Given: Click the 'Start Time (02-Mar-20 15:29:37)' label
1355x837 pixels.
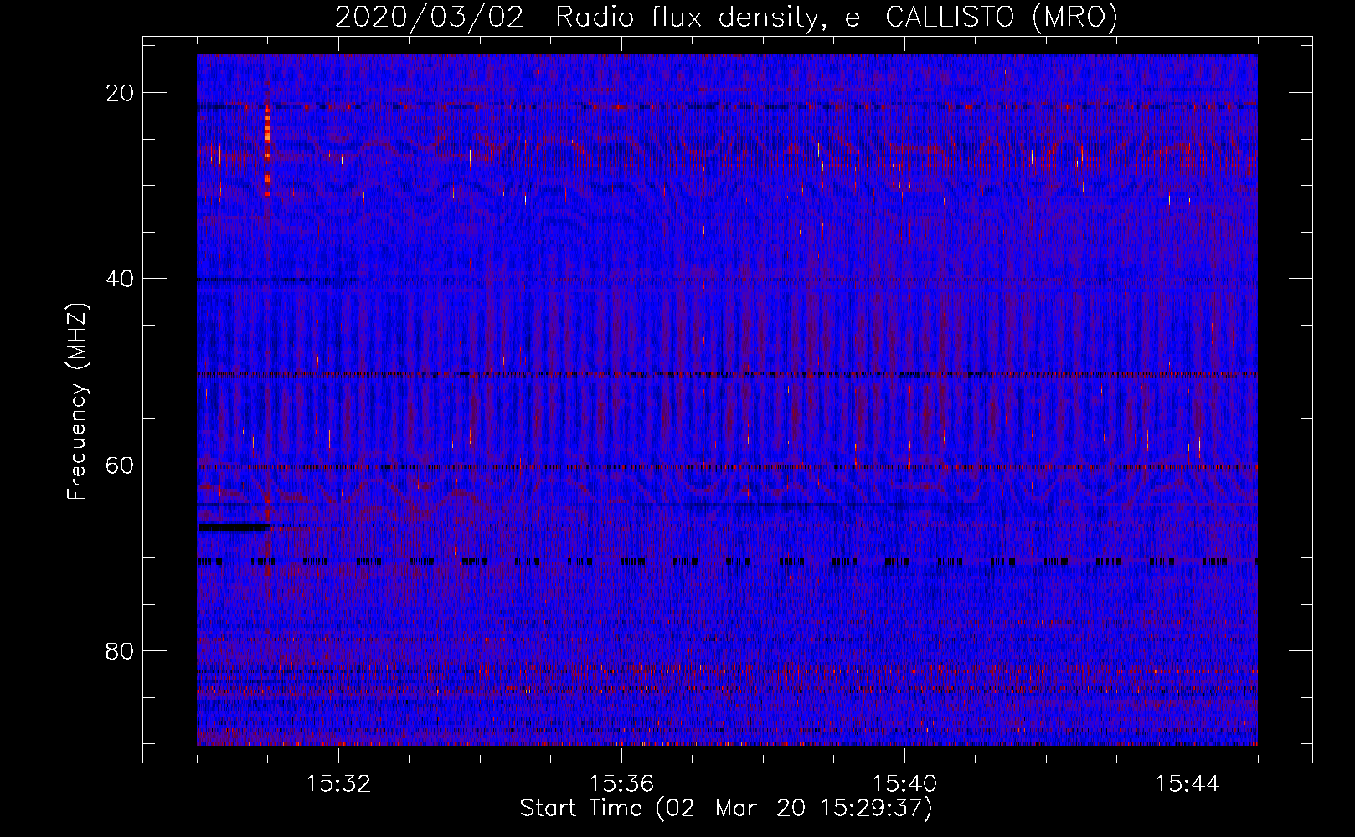Looking at the screenshot, I should point(726,809).
